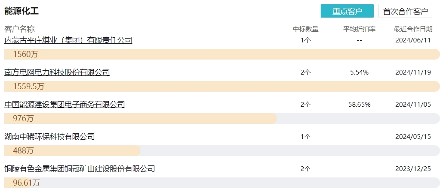Click the 平均折扣率 column header
Viewport: 446px width, 195px height.
[x=359, y=29]
